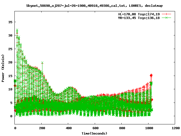The height and width of the screenshot is (136, 181).
Task: Click x-axis tick label 400
Action: pos(69,128)
